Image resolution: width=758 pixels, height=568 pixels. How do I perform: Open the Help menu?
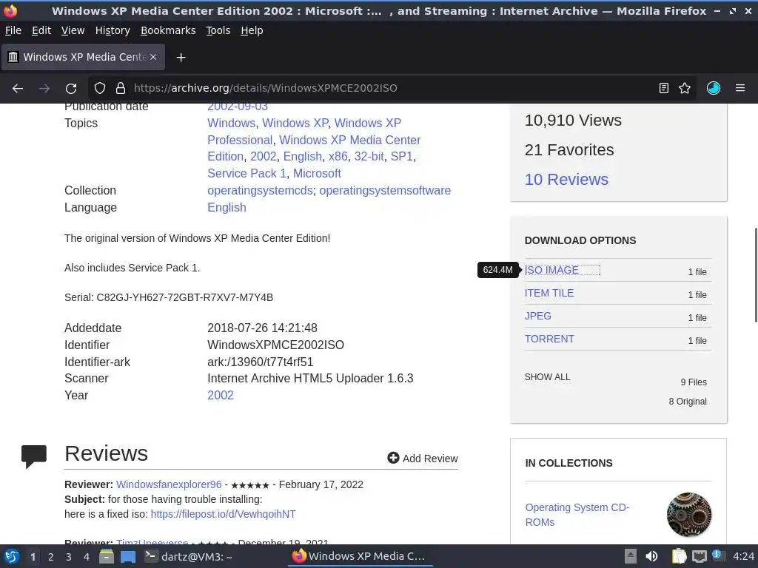click(x=252, y=30)
